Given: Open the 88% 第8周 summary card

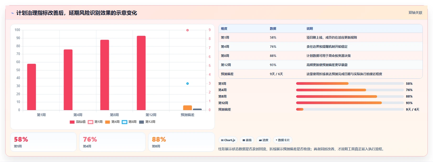Looking at the screenshot, I should (181, 142).
